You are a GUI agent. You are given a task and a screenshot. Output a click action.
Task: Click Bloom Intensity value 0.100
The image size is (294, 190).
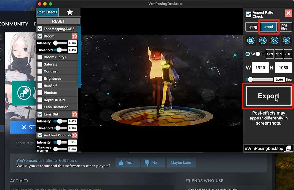coord(73,43)
